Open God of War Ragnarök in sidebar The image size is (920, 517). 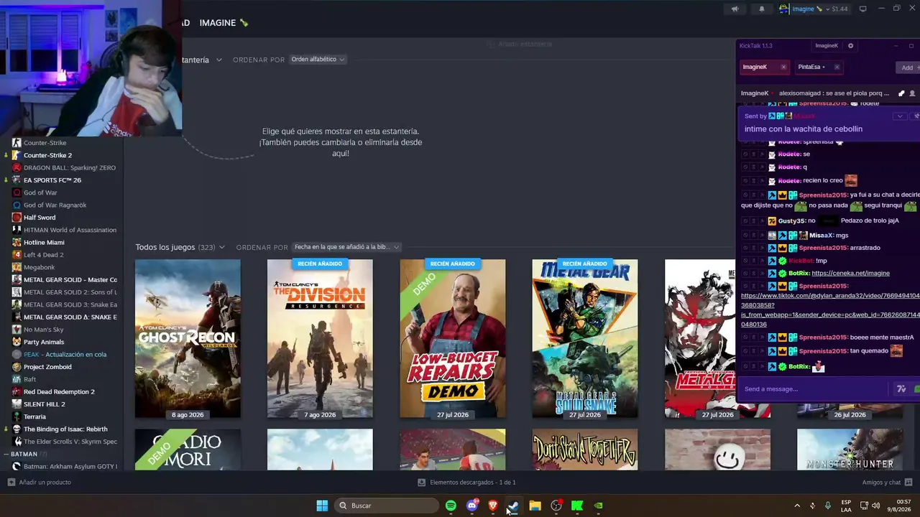tap(55, 205)
